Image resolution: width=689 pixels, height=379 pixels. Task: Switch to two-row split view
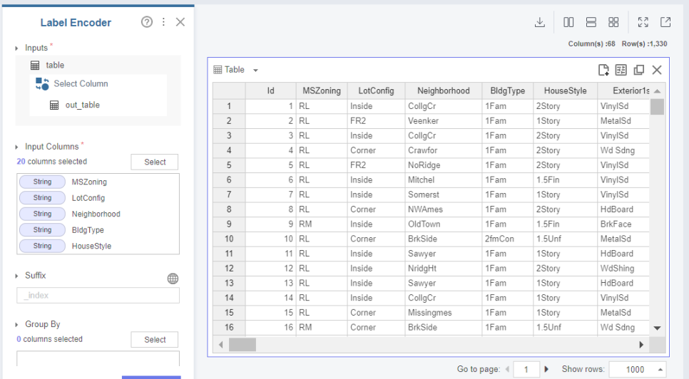(591, 22)
